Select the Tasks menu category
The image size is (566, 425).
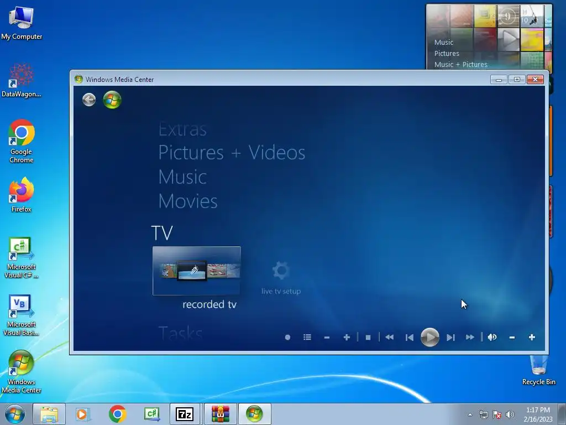[x=181, y=333]
